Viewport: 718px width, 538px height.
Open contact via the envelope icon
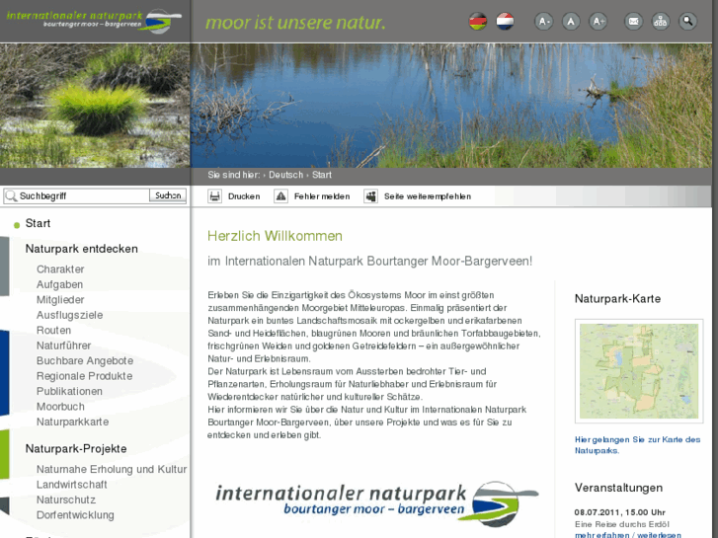tap(634, 22)
